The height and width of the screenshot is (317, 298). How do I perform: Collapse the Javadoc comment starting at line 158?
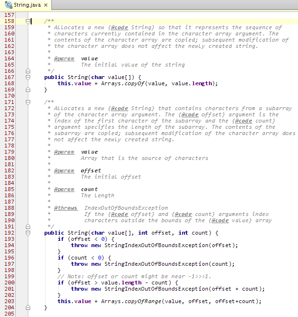click(28, 21)
